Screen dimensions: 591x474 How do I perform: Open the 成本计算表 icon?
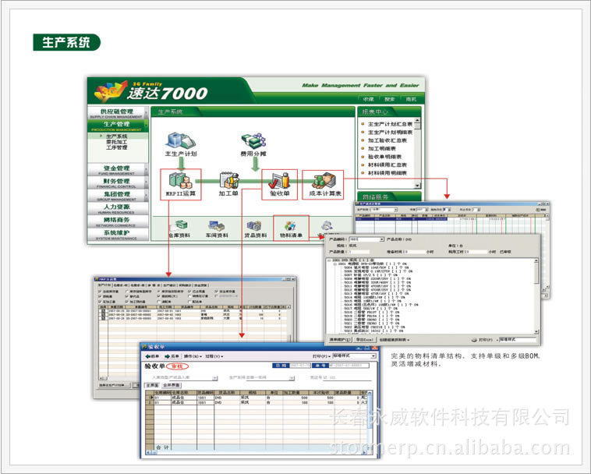[x=325, y=184]
